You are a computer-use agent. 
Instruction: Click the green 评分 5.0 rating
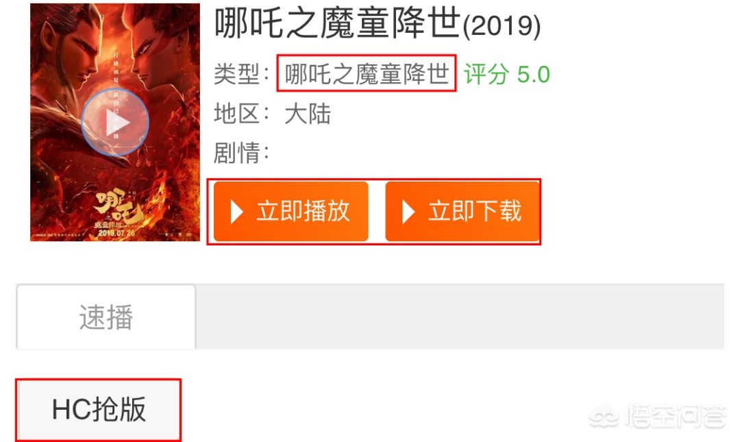(506, 74)
